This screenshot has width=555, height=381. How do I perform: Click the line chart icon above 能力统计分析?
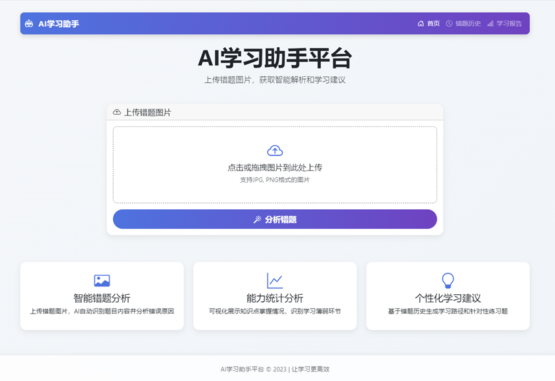275,281
